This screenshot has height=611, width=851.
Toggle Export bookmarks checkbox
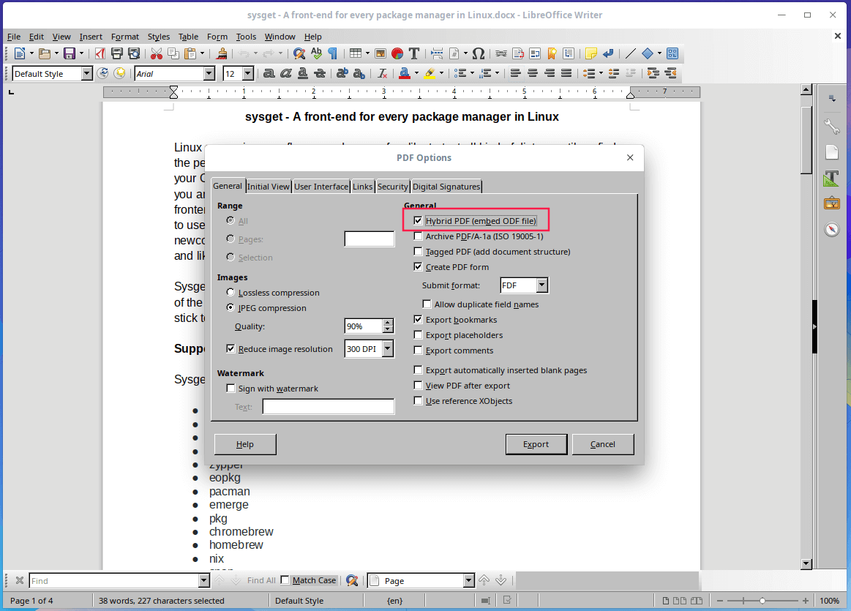[x=418, y=319]
